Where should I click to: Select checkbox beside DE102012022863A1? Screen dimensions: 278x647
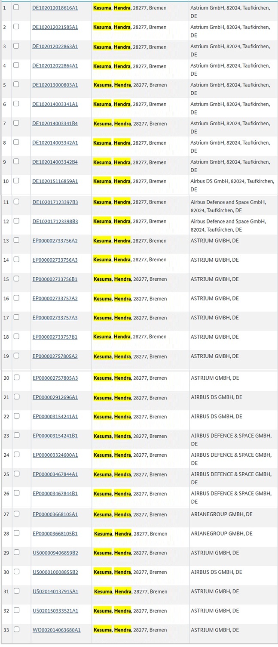[16, 46]
